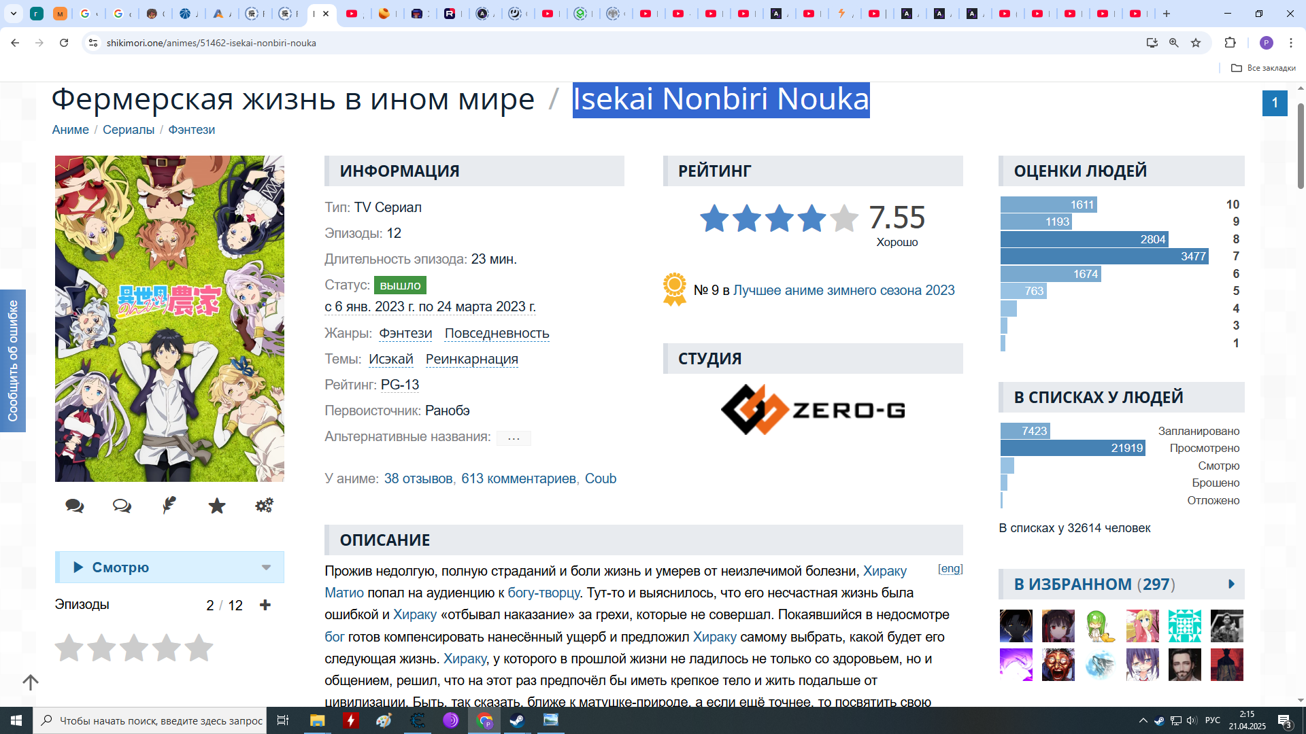Bookmark this page star in address bar
Viewport: 1306px width, 734px height.
click(1196, 43)
